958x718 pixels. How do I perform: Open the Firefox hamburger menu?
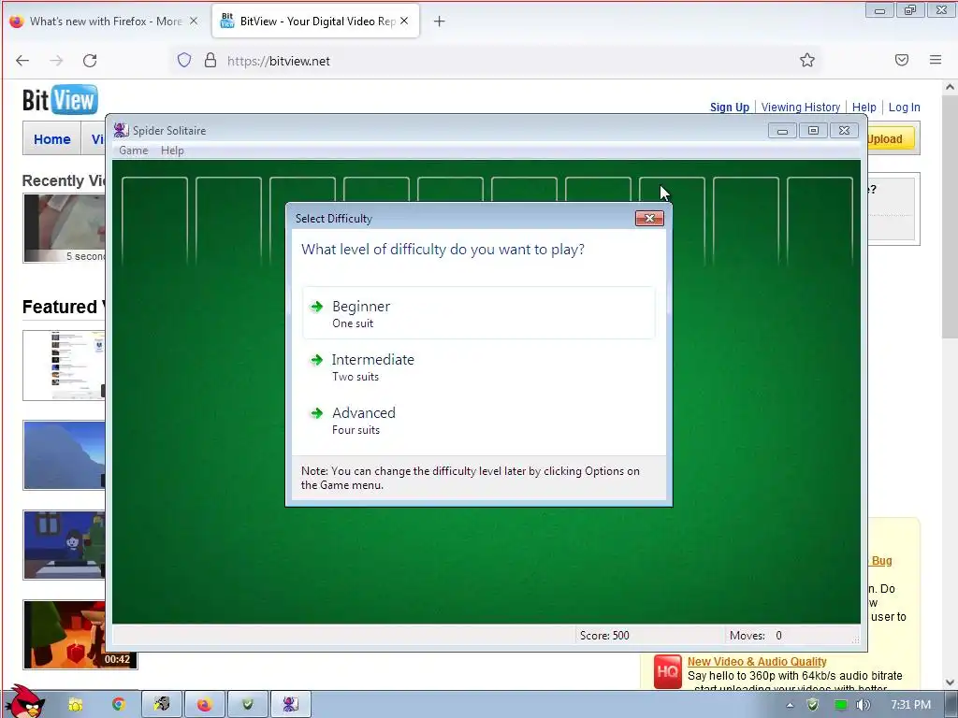click(936, 60)
